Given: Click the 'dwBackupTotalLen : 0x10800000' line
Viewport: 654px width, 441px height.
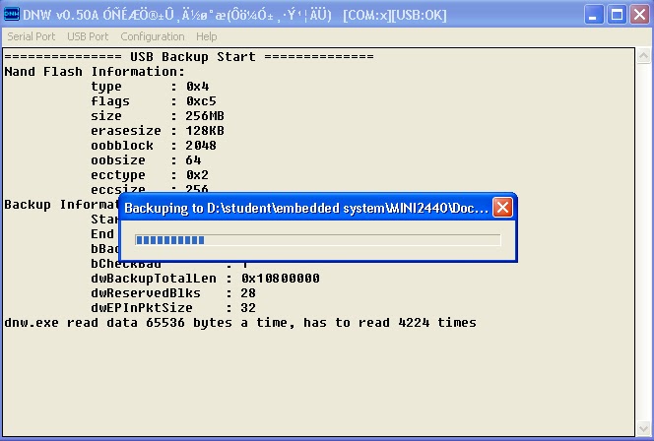Looking at the screenshot, I should [205, 279].
